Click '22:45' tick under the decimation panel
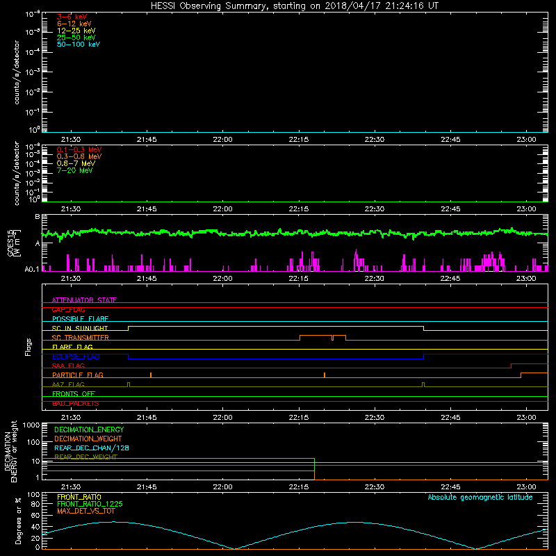Image resolution: width=556 pixels, height=556 pixels. coord(450,487)
